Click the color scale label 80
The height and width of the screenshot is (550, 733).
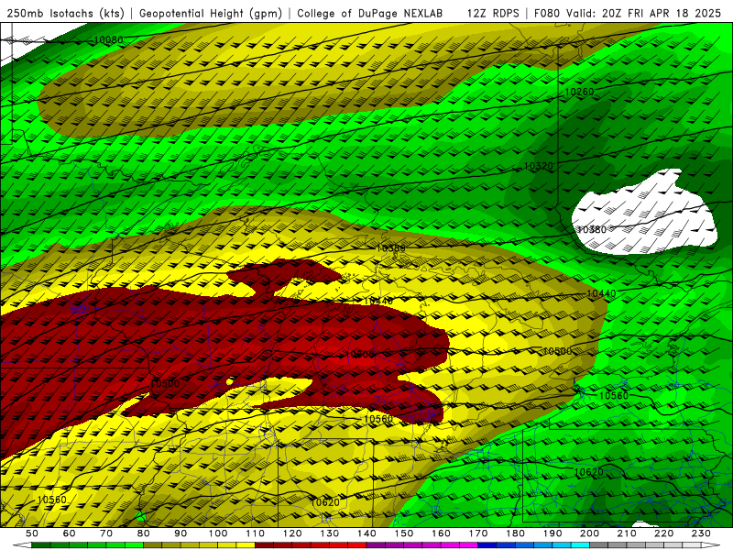(144, 533)
